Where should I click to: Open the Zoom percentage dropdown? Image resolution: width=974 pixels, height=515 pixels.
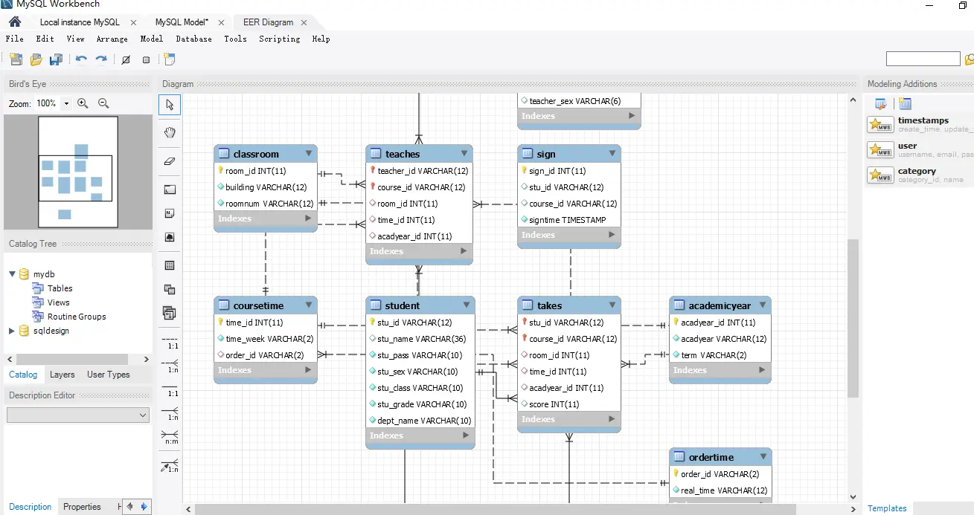coord(66,104)
